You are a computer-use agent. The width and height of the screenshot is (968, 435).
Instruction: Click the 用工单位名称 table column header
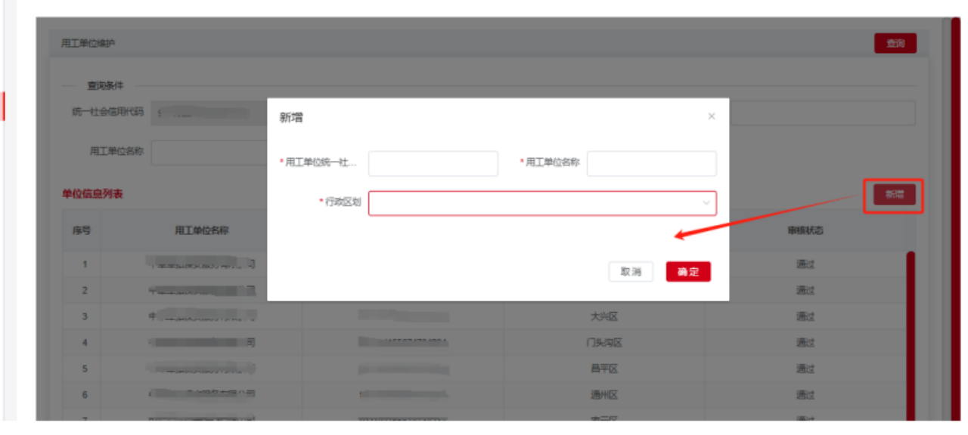click(x=201, y=230)
